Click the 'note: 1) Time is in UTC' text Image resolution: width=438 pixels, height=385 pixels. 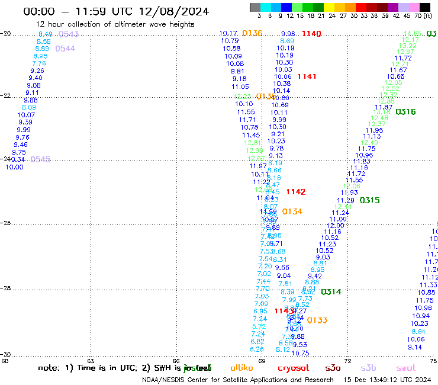point(88,368)
